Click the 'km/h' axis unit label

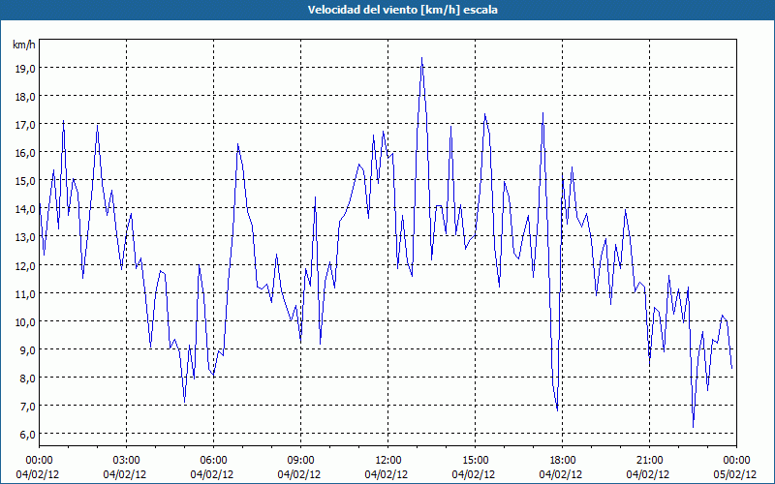pos(24,45)
